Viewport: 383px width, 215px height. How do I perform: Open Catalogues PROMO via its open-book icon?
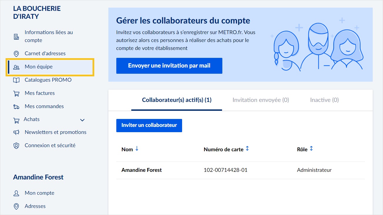[x=17, y=80]
